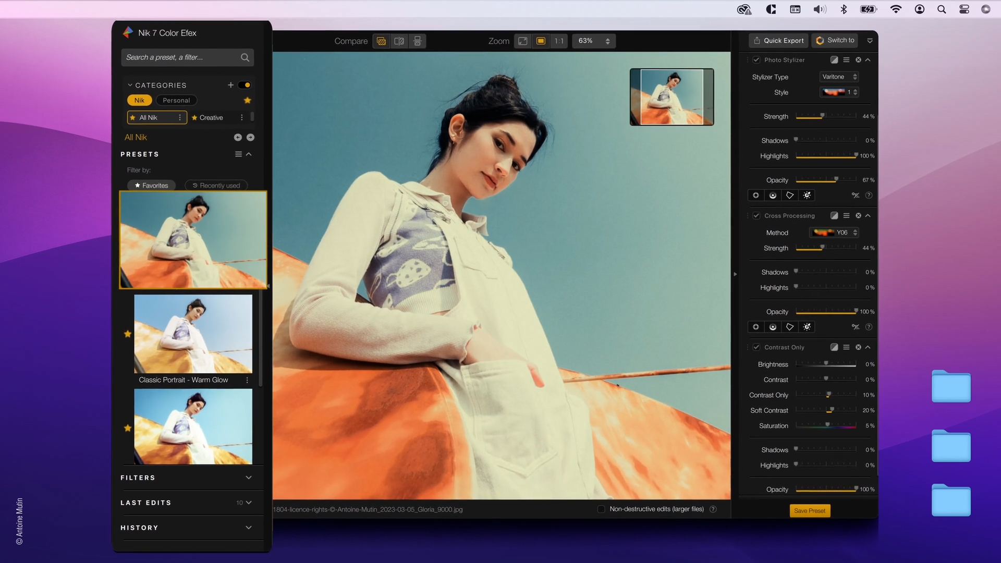Apply the Classic Portrait - Warm Glow preset
The image size is (1001, 563).
pos(193,334)
